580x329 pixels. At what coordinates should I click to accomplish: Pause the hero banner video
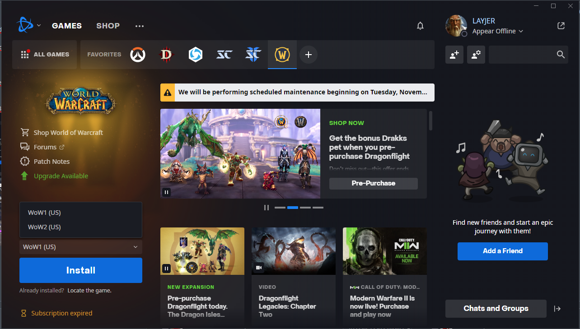coord(166,192)
